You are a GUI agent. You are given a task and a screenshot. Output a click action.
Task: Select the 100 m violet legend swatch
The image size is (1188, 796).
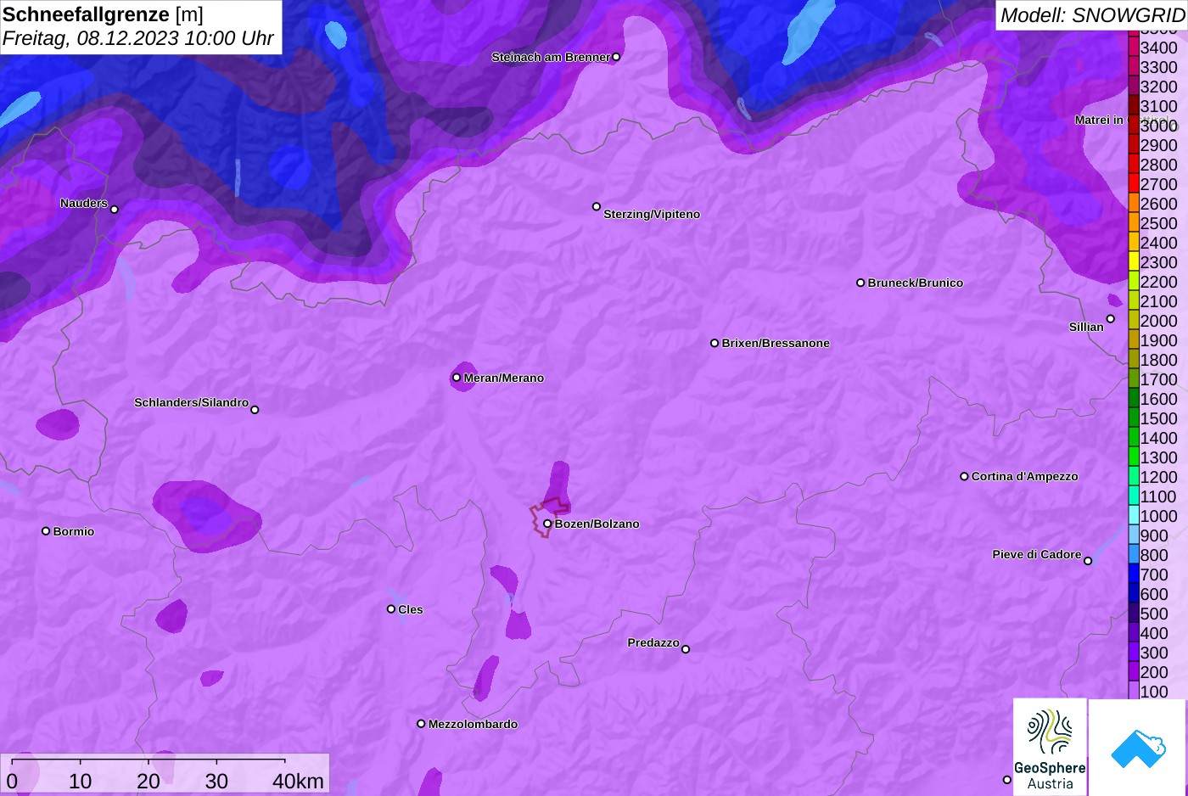1133,692
